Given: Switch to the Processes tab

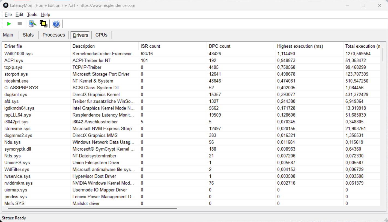Looking at the screenshot, I should 54,35.
